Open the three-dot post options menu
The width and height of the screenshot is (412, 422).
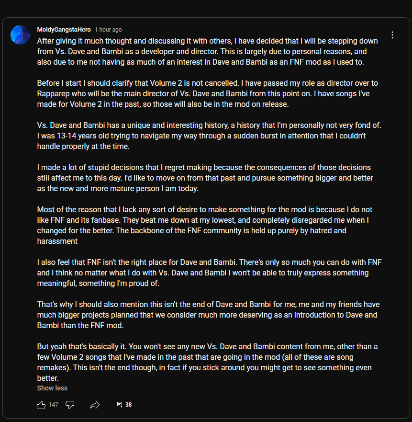392,35
